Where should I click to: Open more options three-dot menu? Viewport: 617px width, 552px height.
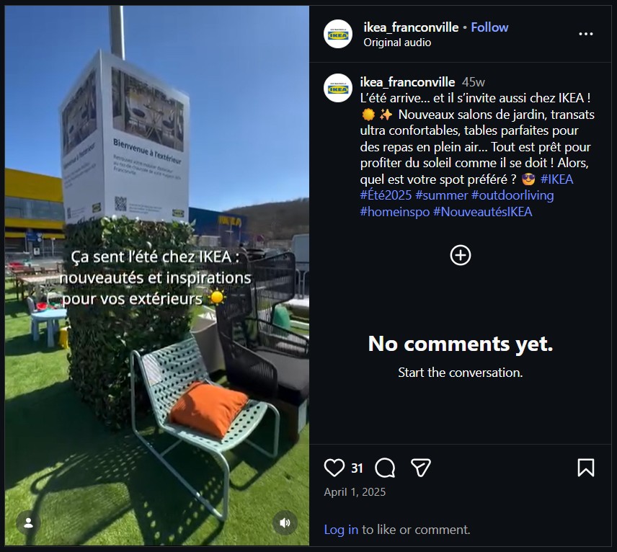[586, 34]
